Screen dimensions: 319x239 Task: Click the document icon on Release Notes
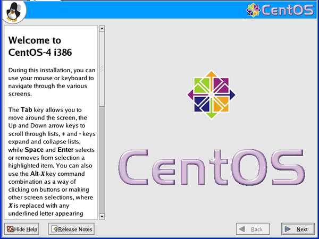click(x=54, y=229)
